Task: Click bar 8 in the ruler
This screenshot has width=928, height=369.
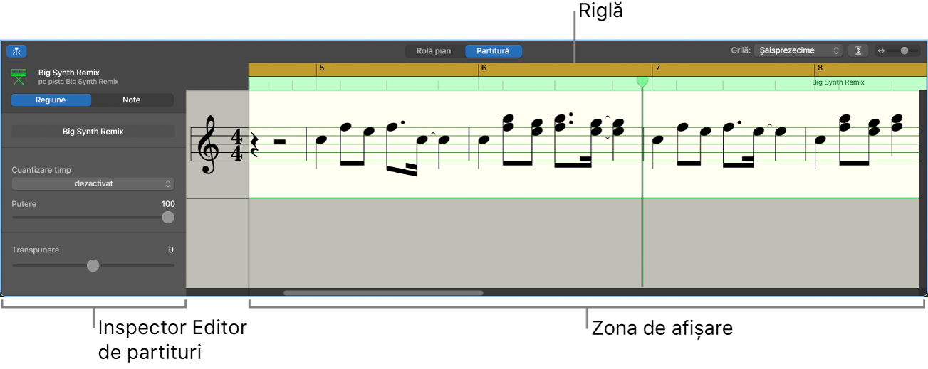Action: pos(820,68)
